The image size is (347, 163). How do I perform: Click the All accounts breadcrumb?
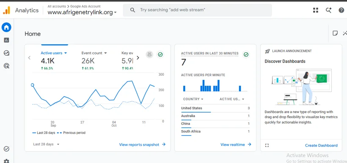point(57,6)
